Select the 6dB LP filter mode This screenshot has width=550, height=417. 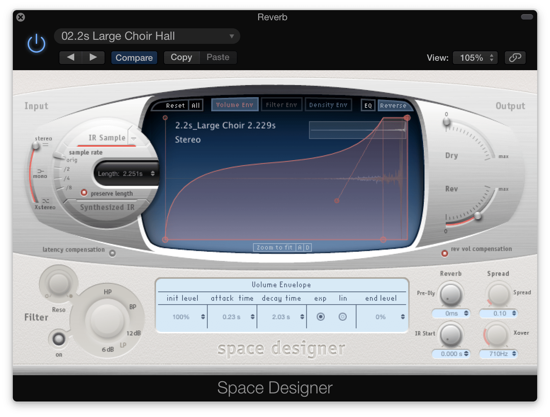pyautogui.click(x=108, y=350)
